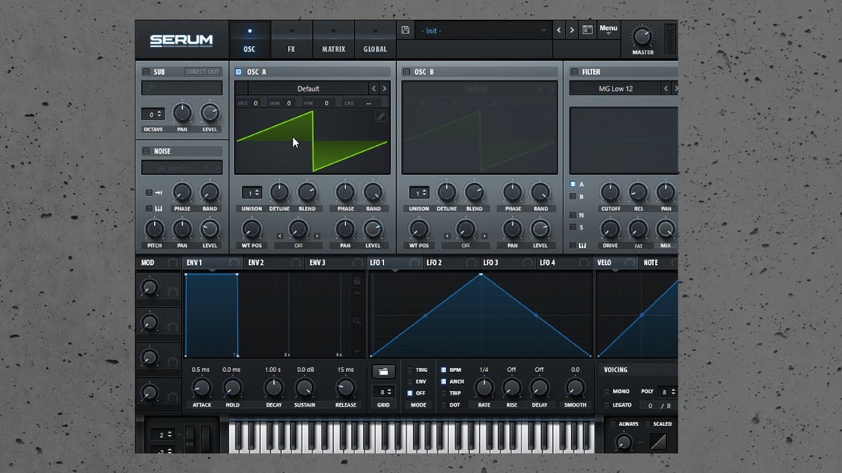
Task: Enable LEGATO voicing
Action: point(607,405)
